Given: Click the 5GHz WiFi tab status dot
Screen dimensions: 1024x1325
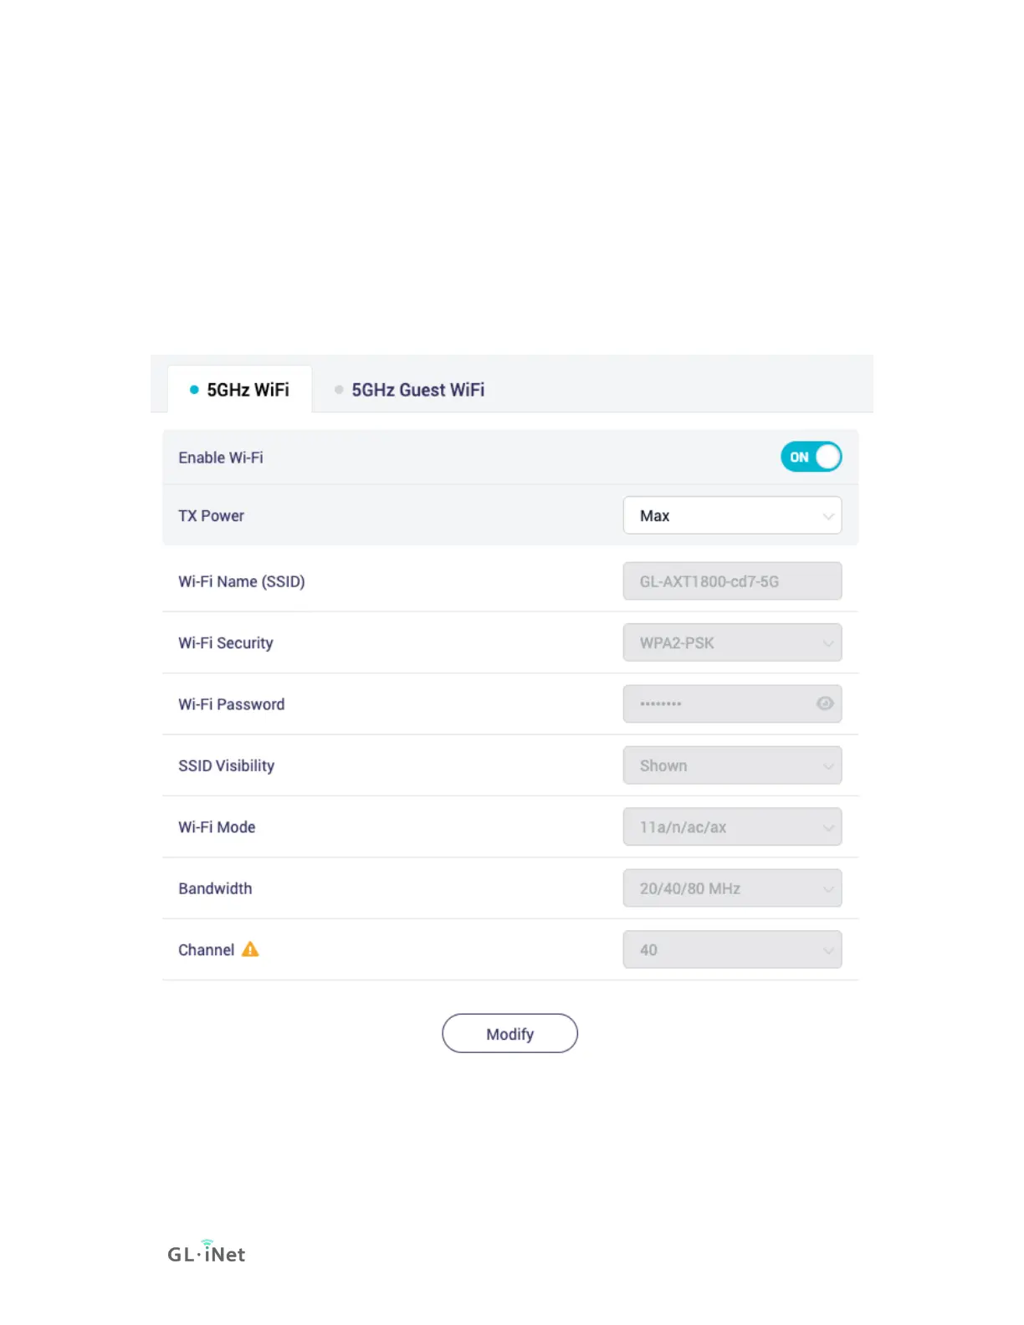Looking at the screenshot, I should (194, 390).
